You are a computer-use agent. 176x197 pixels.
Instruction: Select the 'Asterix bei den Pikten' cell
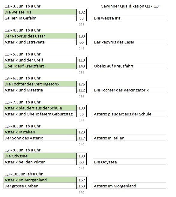tap(40, 162)
